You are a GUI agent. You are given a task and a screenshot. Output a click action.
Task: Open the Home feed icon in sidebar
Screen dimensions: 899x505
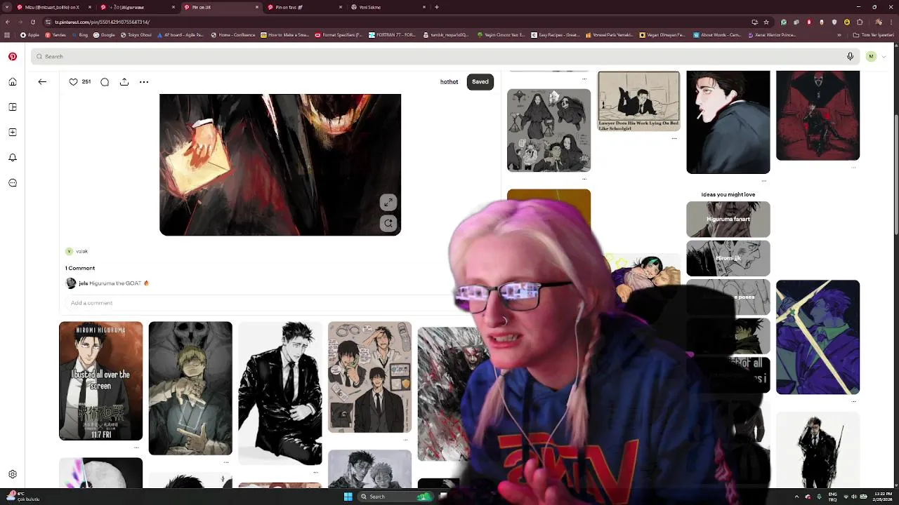pos(13,82)
